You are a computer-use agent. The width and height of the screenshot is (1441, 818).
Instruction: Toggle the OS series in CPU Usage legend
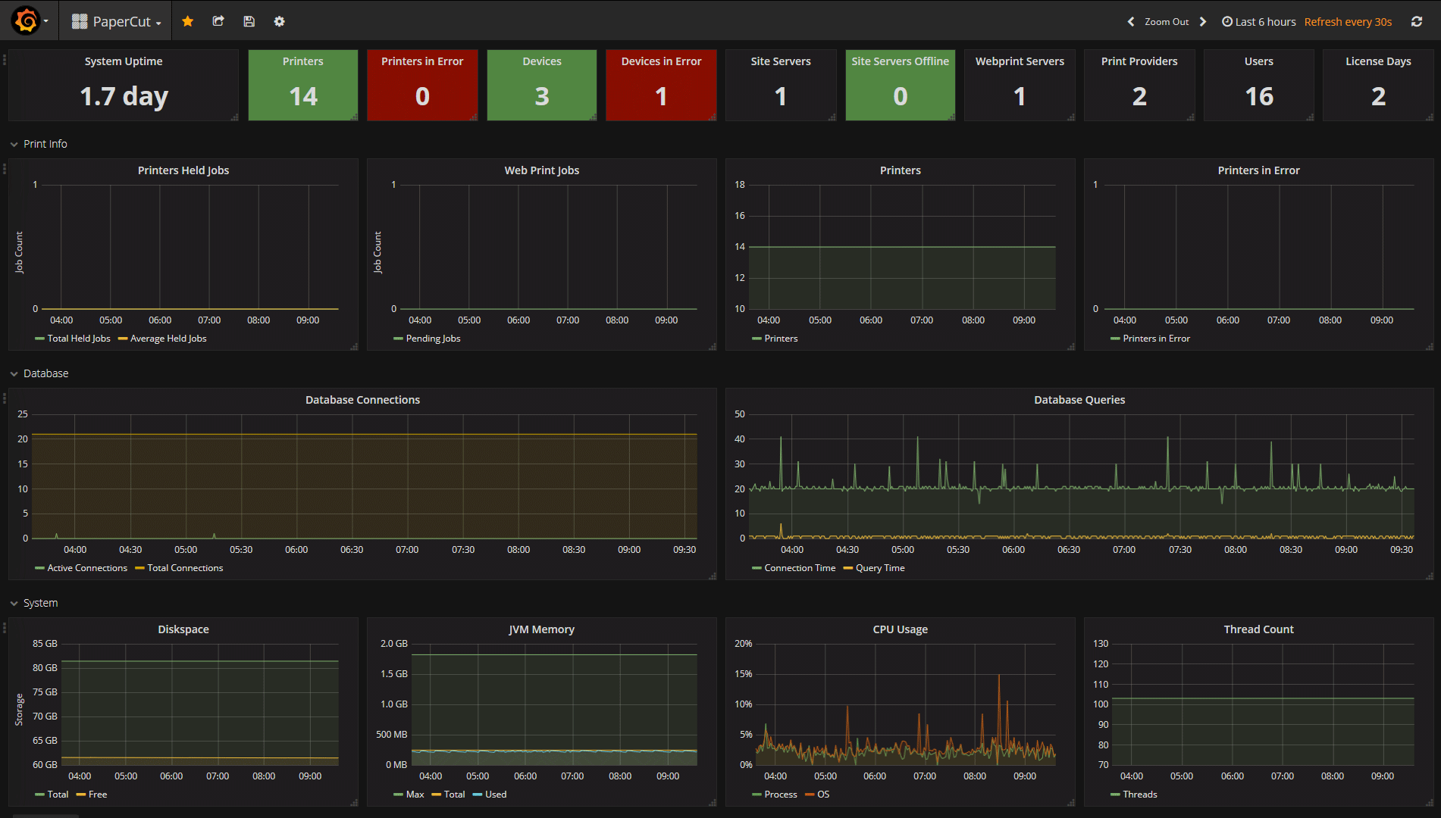point(822,794)
